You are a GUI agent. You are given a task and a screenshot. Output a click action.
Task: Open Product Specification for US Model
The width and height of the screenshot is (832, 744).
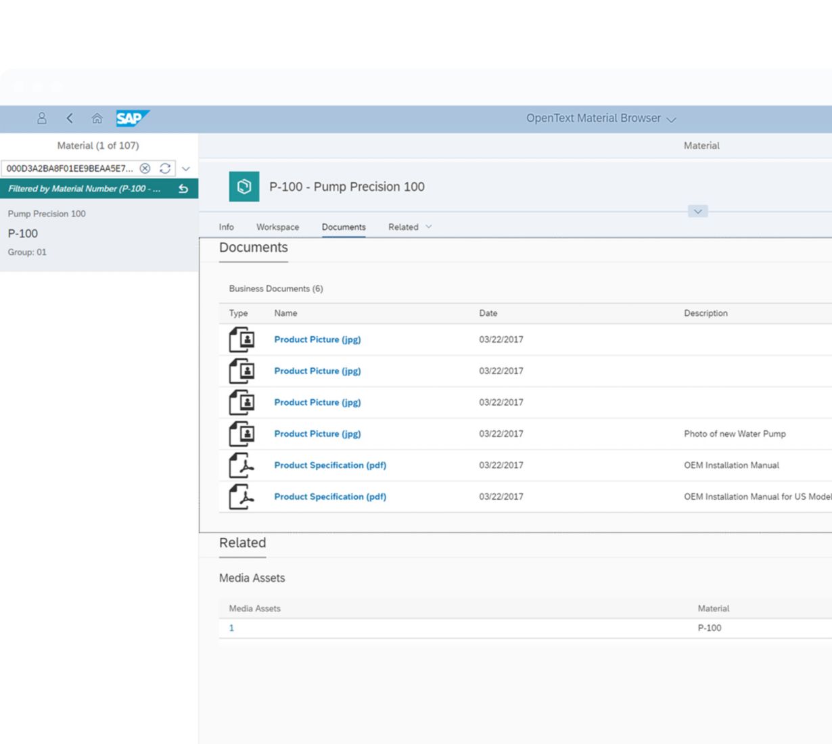point(330,496)
